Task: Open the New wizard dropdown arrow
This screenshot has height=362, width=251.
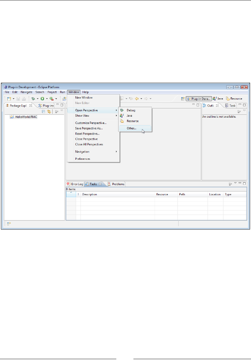Action: tap(13, 99)
